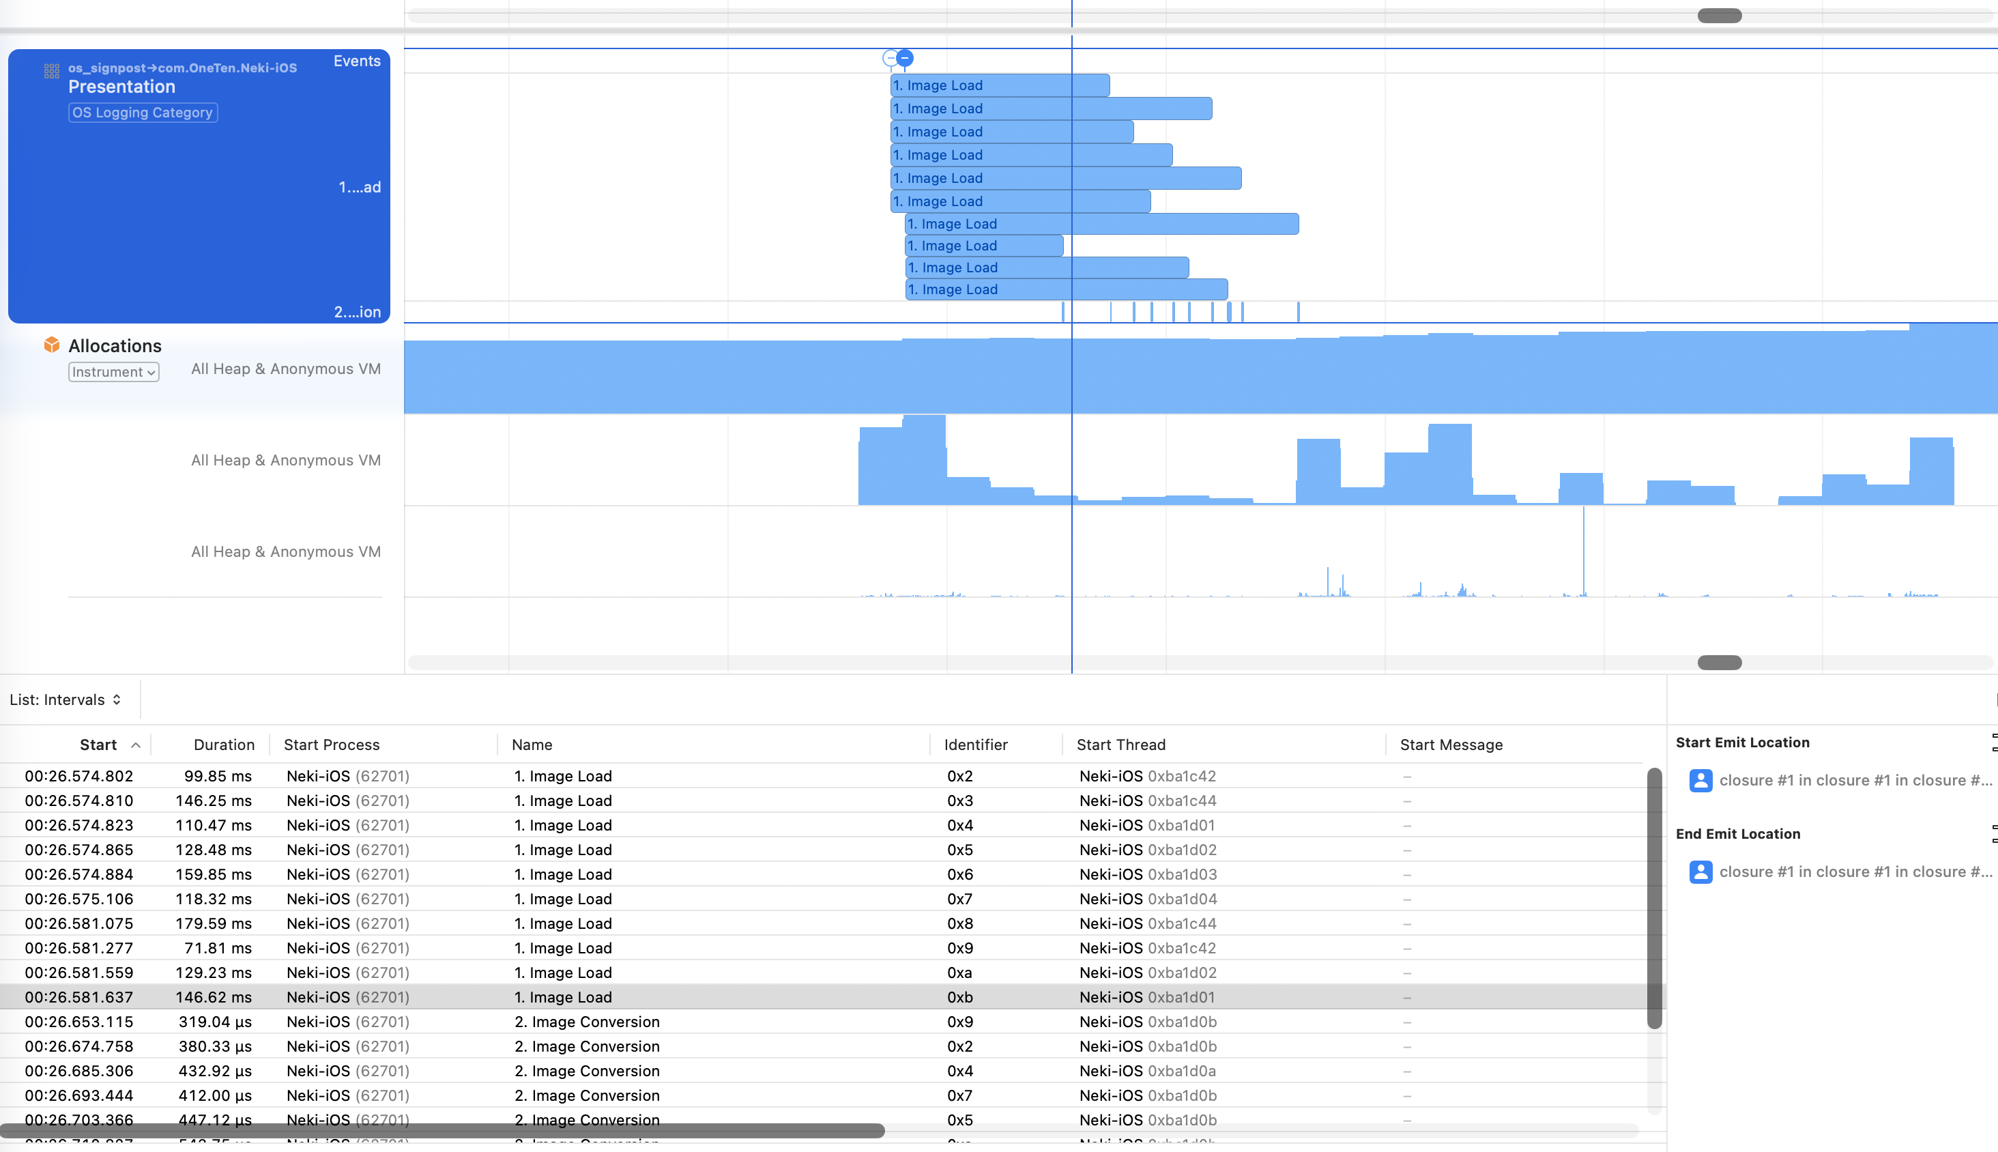Screen dimensions: 1998x1152
Task: Click the Start Thread column header
Action: pyautogui.click(x=1120, y=745)
